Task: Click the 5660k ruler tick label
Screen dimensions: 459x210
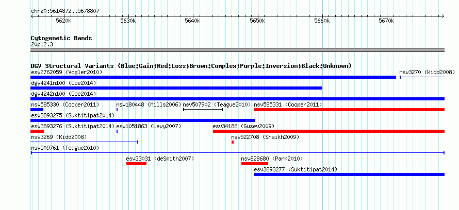Action: (x=322, y=21)
